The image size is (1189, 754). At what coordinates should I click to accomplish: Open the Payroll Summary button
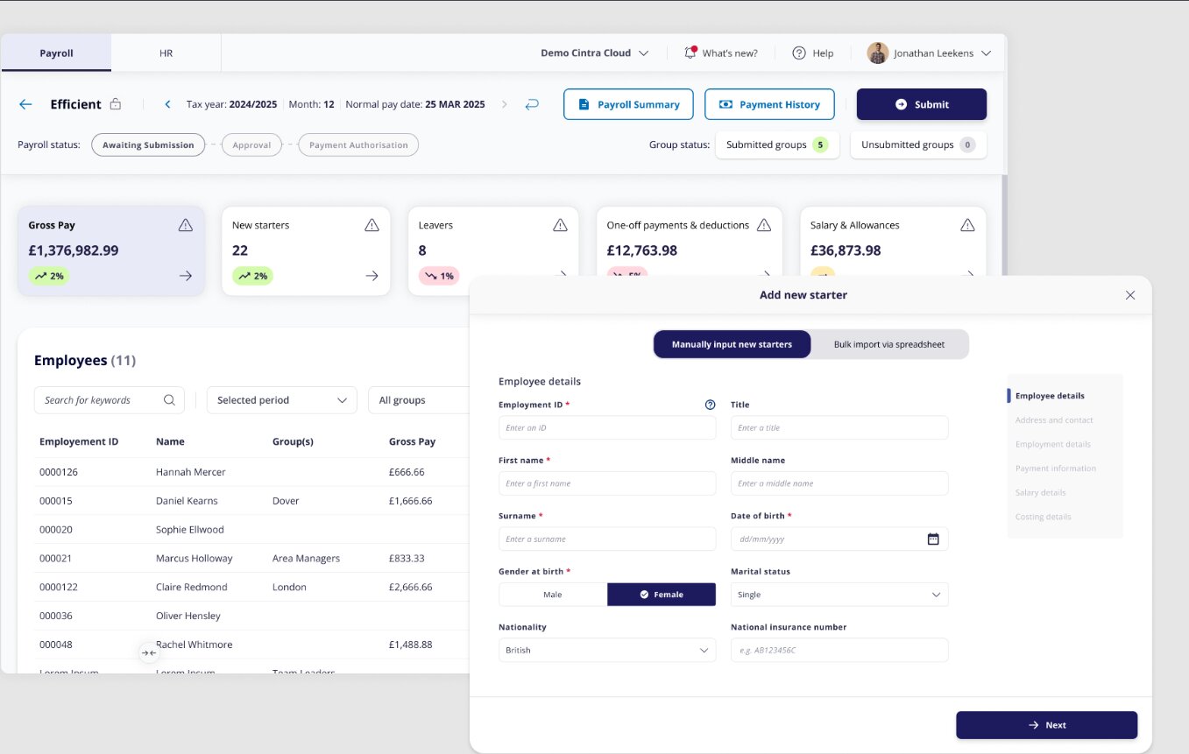coord(628,104)
